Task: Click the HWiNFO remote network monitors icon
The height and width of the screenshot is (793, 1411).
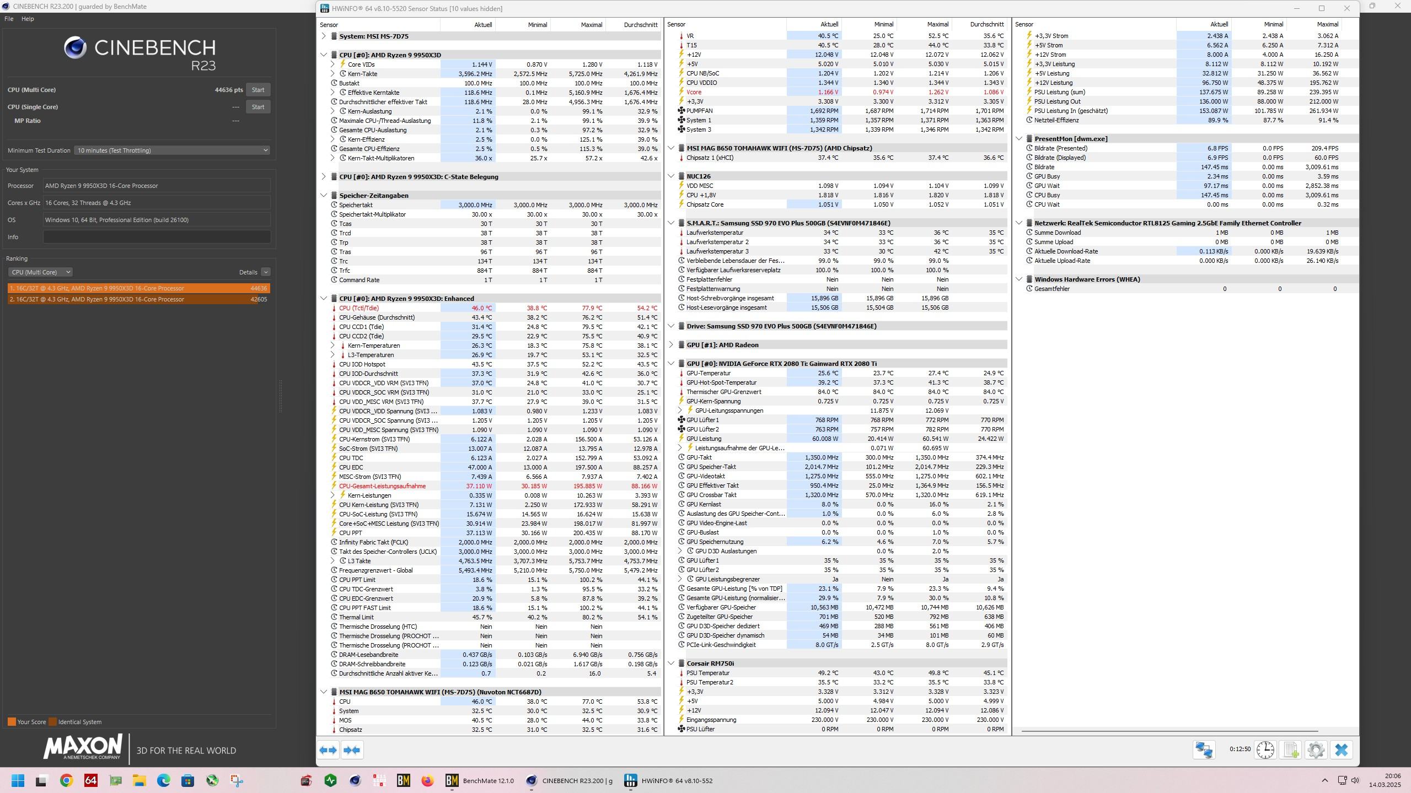Action: [1204, 750]
